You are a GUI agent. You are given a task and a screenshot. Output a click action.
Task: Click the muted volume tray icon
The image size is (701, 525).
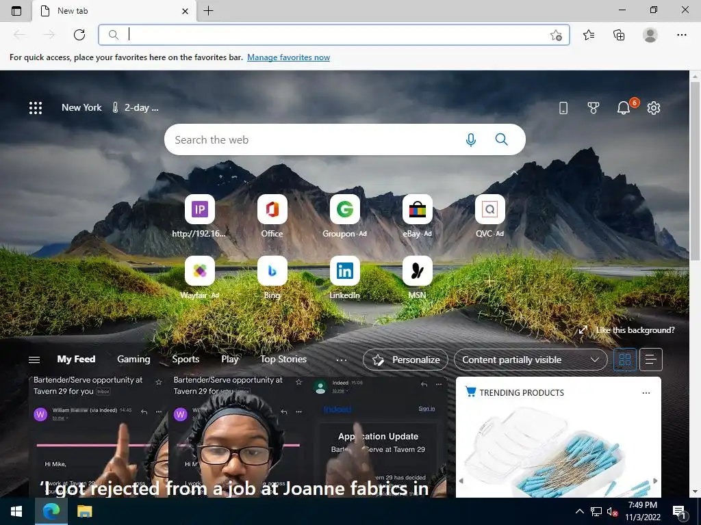pos(612,511)
